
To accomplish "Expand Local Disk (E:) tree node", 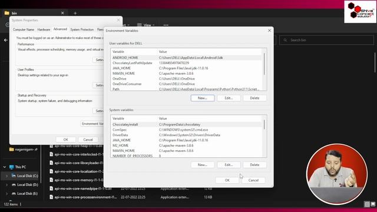I will [x=6, y=194].
